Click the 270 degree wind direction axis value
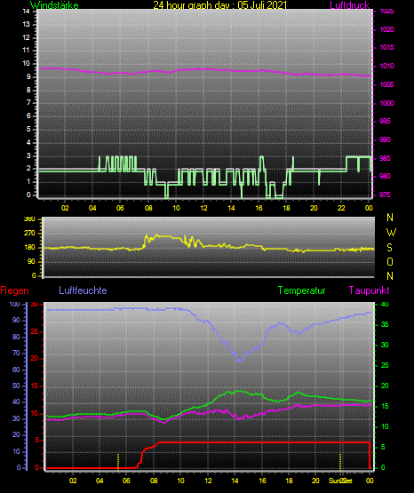The width and height of the screenshot is (414, 493). tap(29, 234)
